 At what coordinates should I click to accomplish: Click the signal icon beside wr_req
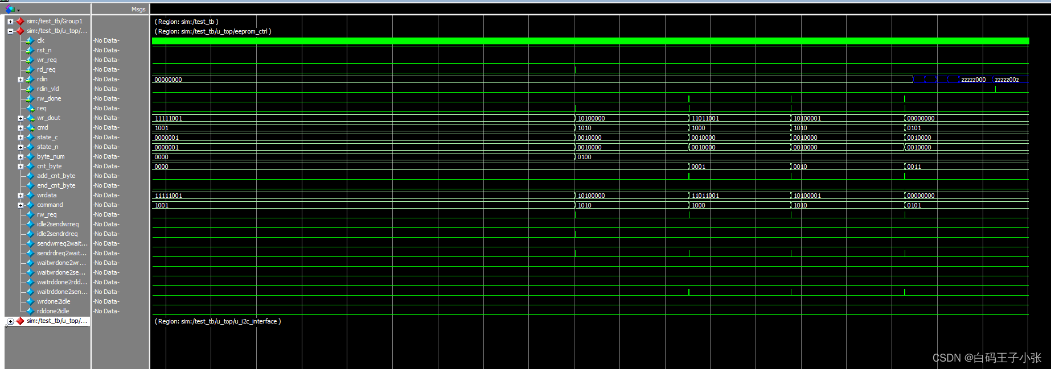tap(30, 60)
